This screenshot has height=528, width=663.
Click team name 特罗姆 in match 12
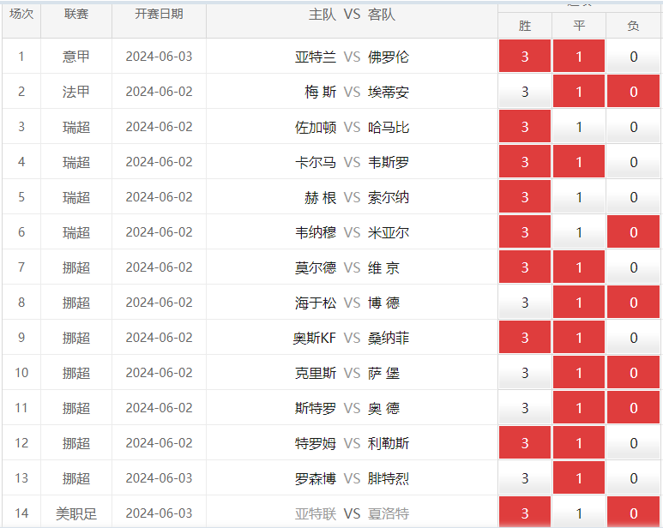point(316,443)
